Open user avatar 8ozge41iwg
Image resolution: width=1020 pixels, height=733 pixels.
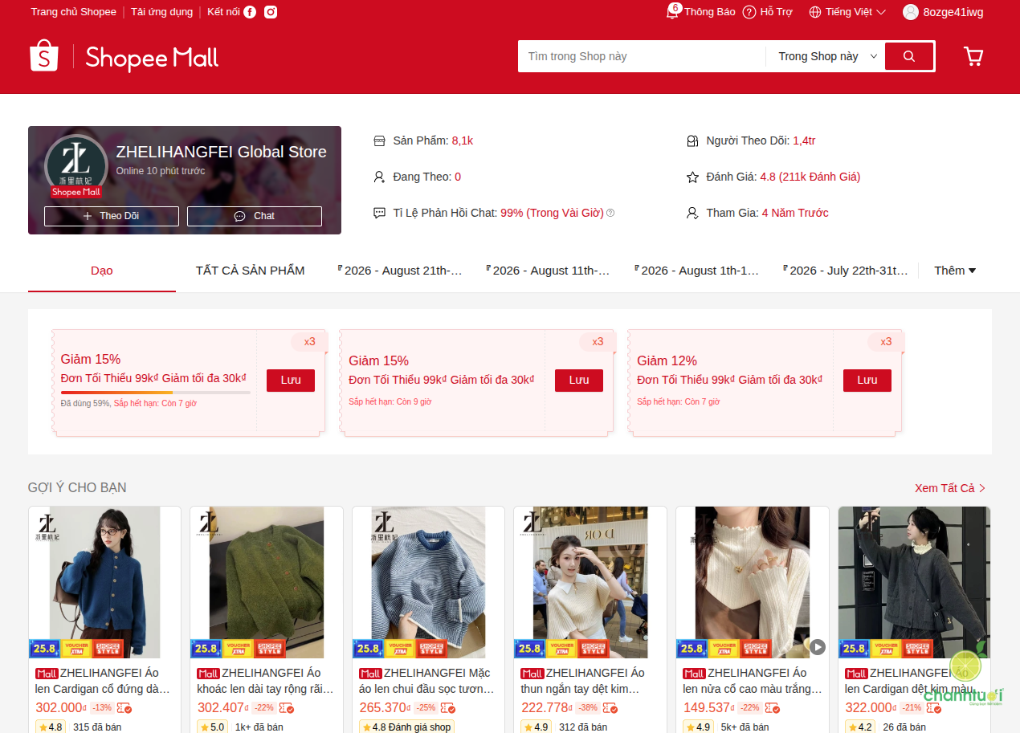point(911,12)
